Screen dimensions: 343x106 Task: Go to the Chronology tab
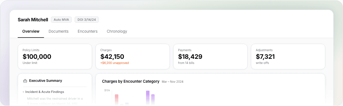[x=117, y=31]
